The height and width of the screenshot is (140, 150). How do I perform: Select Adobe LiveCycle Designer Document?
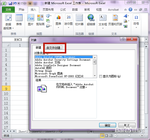click(x=58, y=65)
